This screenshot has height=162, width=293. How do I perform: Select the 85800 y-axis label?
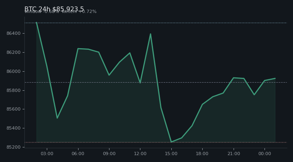pos(13,90)
